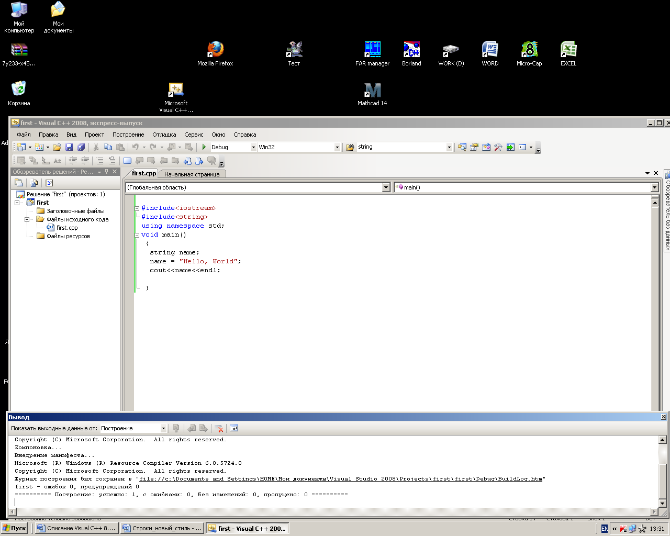The image size is (670, 536).
Task: Click the Undo arrow icon
Action: (136, 147)
